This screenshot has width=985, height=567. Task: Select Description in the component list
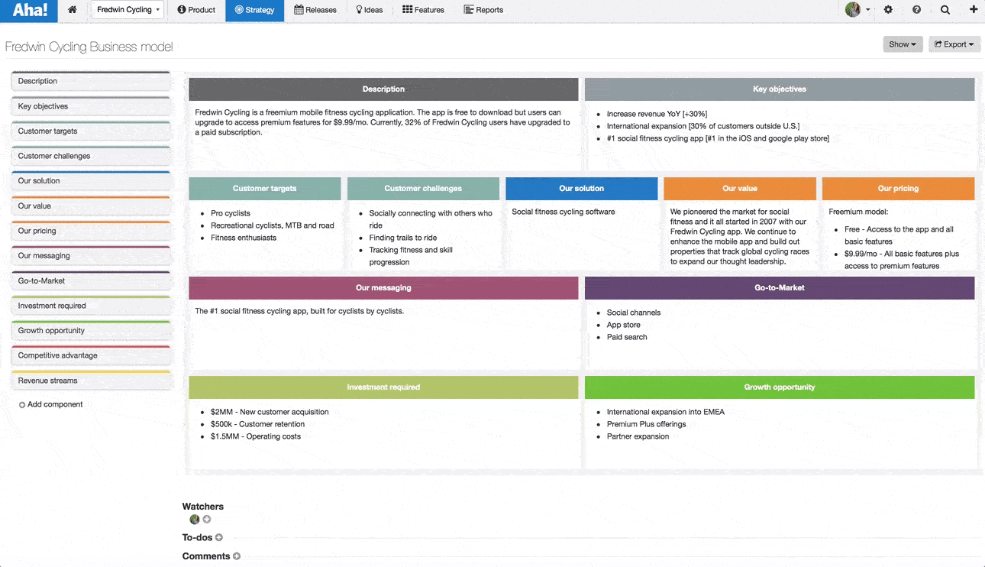pos(91,81)
